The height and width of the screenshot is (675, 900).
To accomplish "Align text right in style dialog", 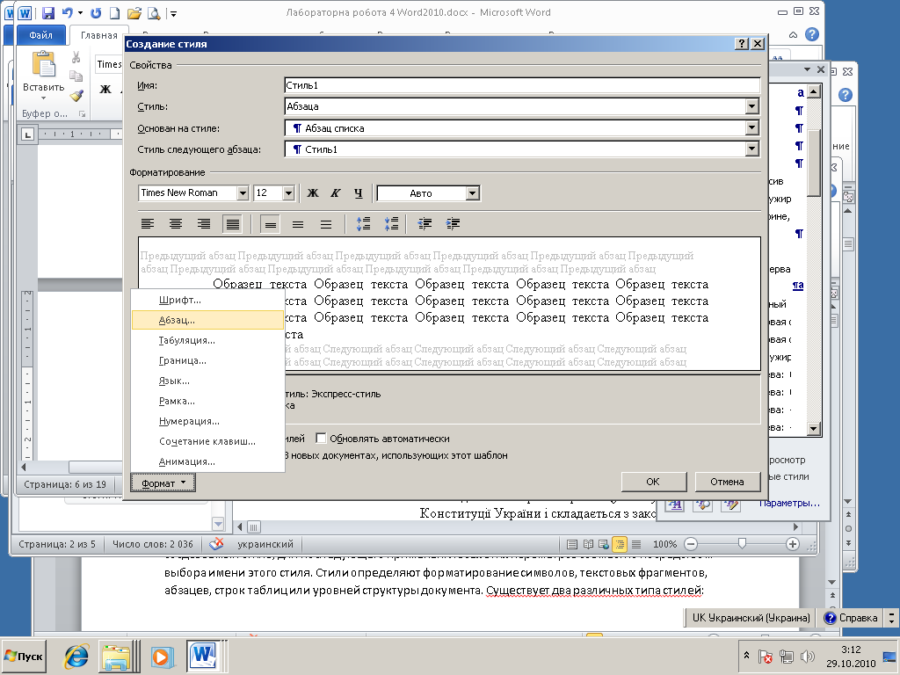I will pyautogui.click(x=204, y=224).
